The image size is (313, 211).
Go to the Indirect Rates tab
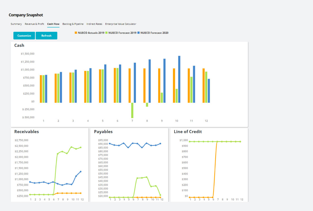point(94,24)
